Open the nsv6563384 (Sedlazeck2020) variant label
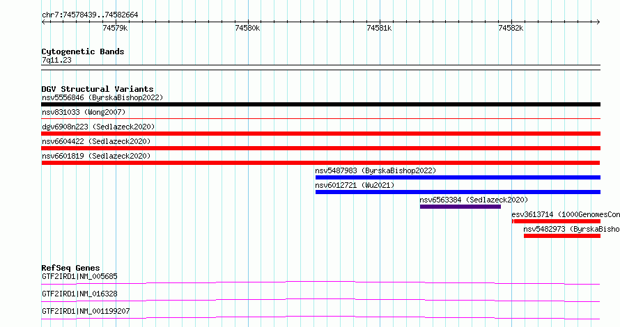The image size is (620, 327). 474,200
